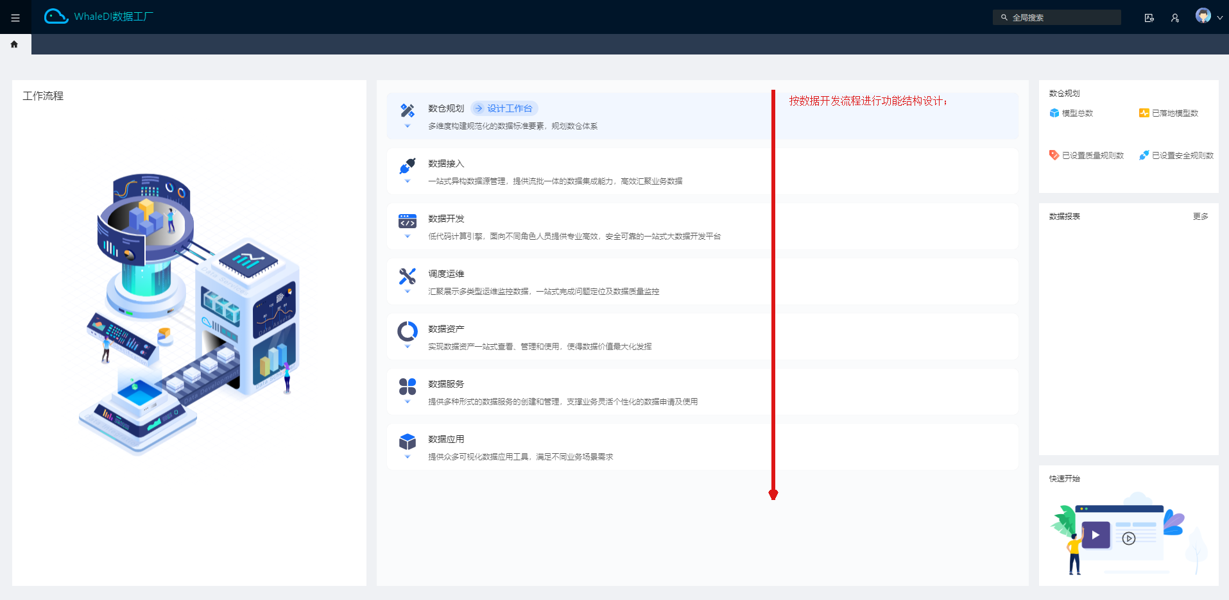Play the 快速开始 video thumbnail
This screenshot has height=600, width=1229.
click(1096, 535)
